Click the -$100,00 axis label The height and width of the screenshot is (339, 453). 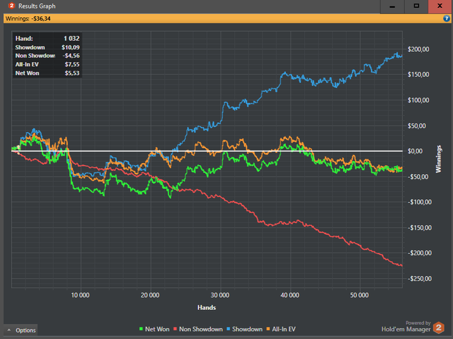[x=419, y=202]
